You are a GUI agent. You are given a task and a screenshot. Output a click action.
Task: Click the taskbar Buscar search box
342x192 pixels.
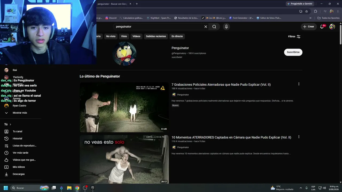click(30, 188)
